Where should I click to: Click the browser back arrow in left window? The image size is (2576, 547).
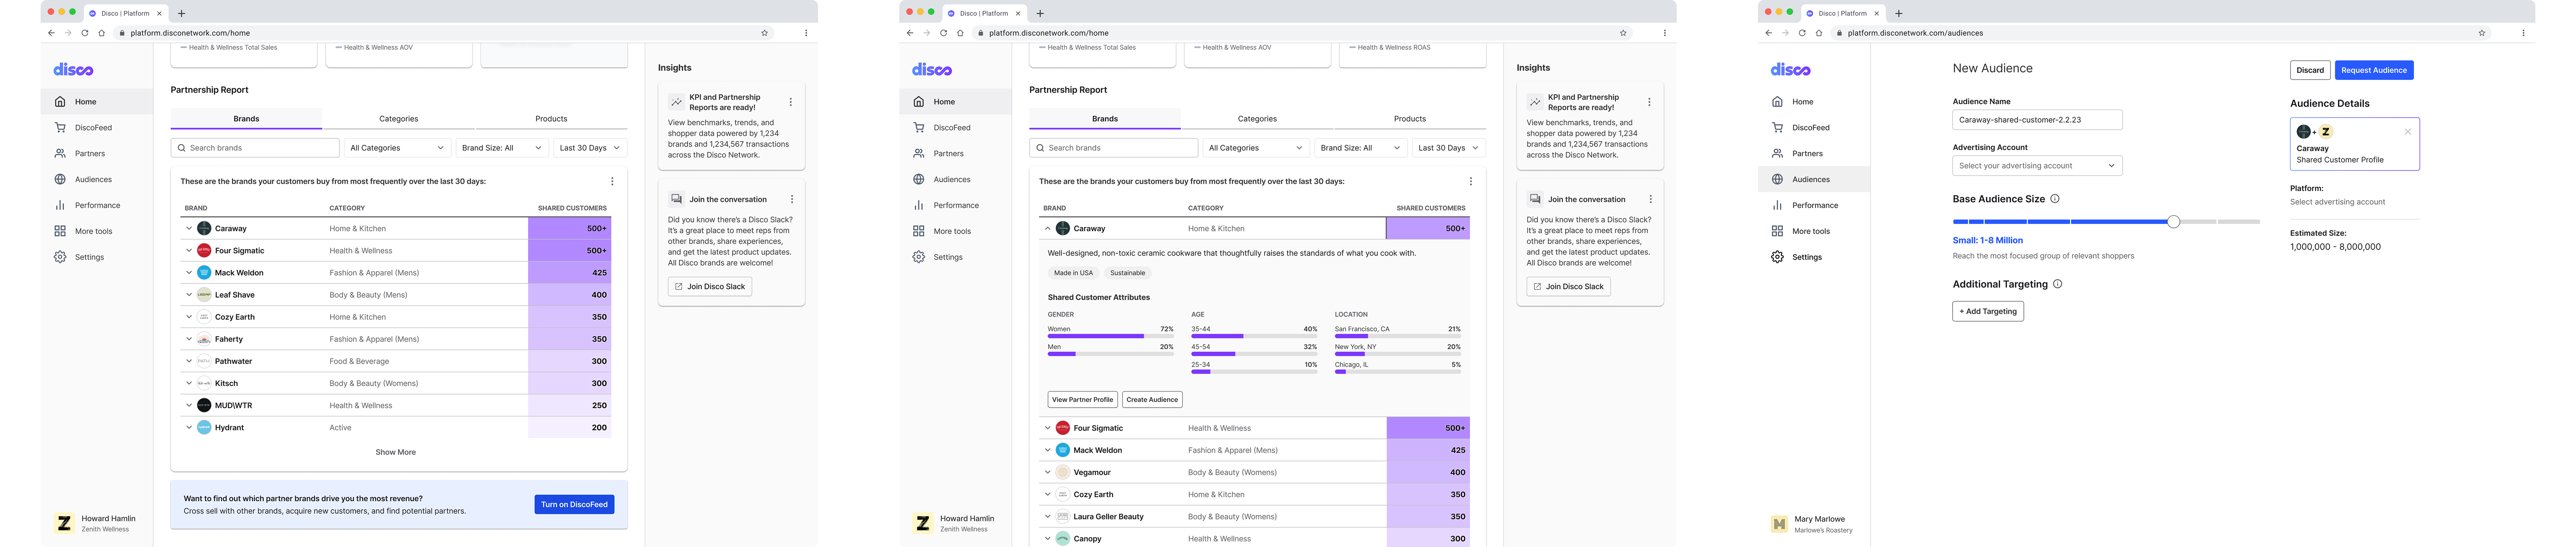pos(51,33)
